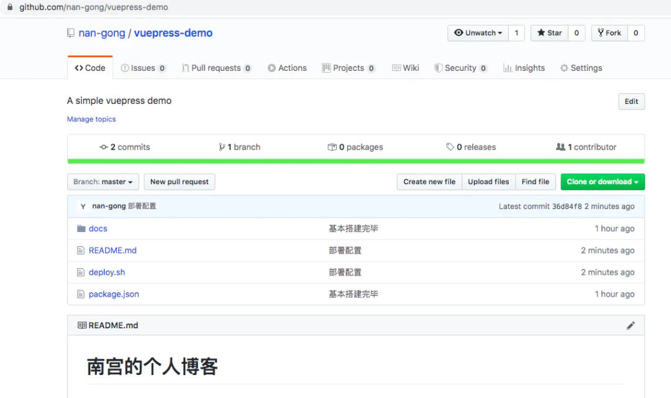Open the vuepress-demo repository link

[173, 33]
